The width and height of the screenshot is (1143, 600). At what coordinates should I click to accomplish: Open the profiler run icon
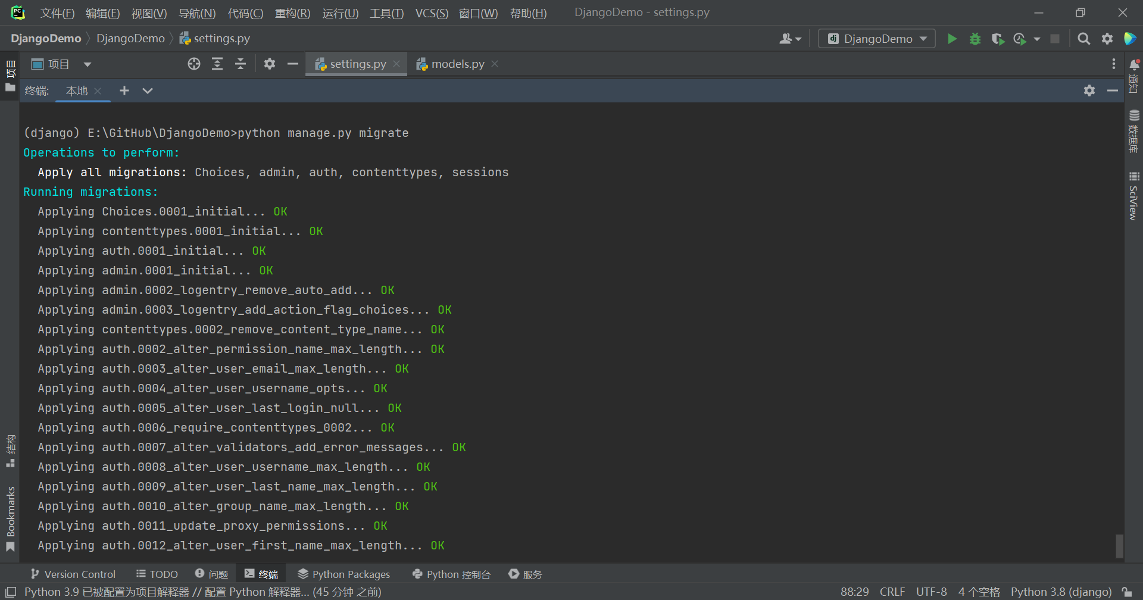[1020, 39]
